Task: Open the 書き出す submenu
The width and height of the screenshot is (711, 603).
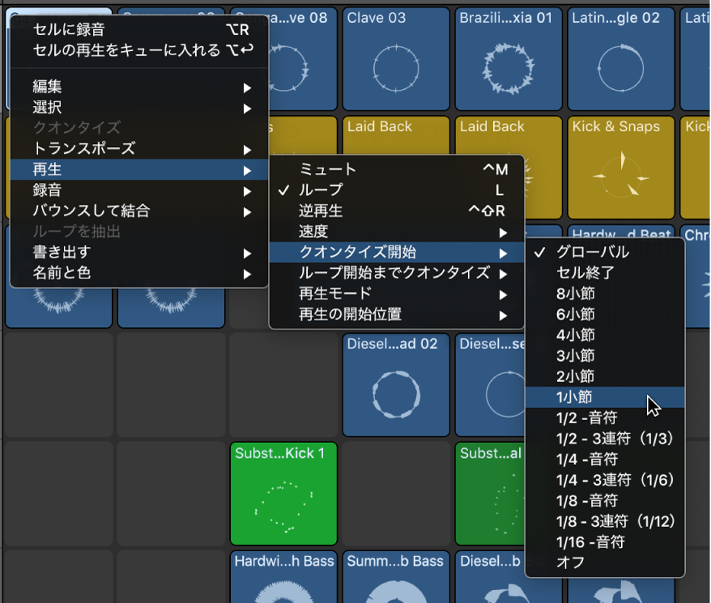Action: click(139, 252)
